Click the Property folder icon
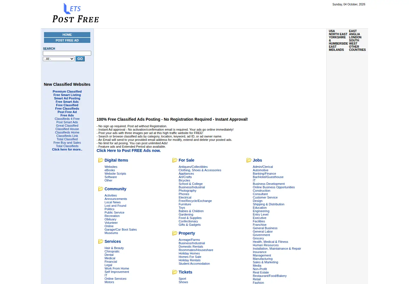Image resolution: width=409 pixels, height=284 pixels. 175,233
